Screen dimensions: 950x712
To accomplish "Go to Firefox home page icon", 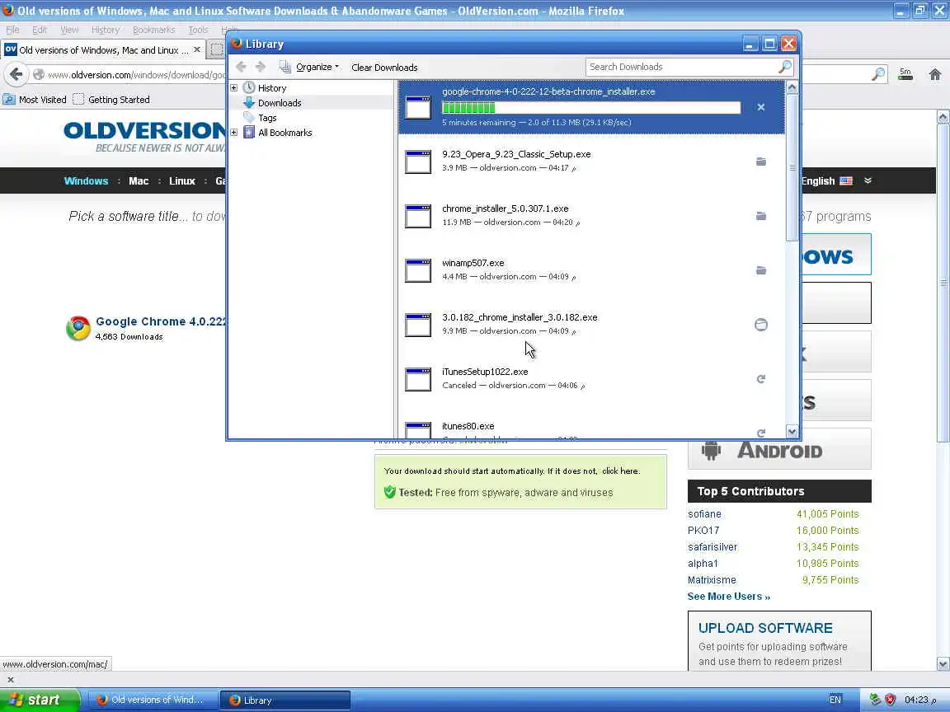I will [935, 74].
